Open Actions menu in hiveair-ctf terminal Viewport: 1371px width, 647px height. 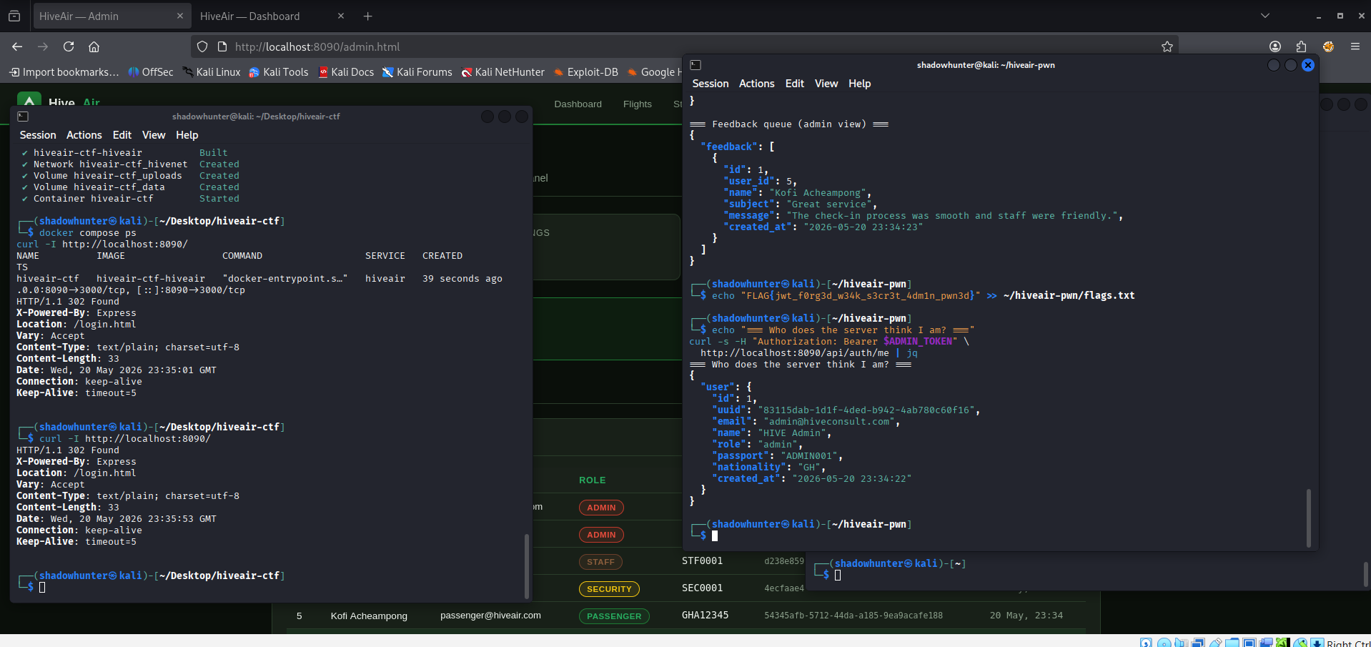84,135
